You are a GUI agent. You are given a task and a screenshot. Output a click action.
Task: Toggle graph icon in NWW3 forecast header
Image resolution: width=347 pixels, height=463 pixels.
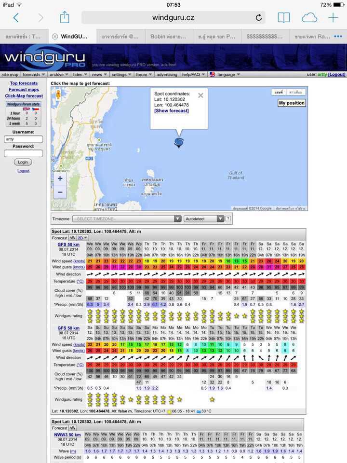point(73,428)
